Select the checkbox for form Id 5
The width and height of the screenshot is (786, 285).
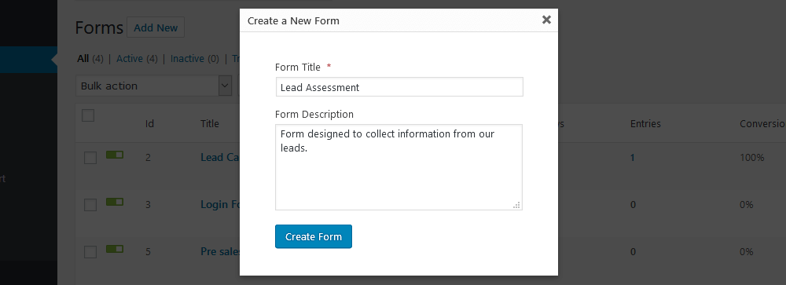tap(90, 252)
